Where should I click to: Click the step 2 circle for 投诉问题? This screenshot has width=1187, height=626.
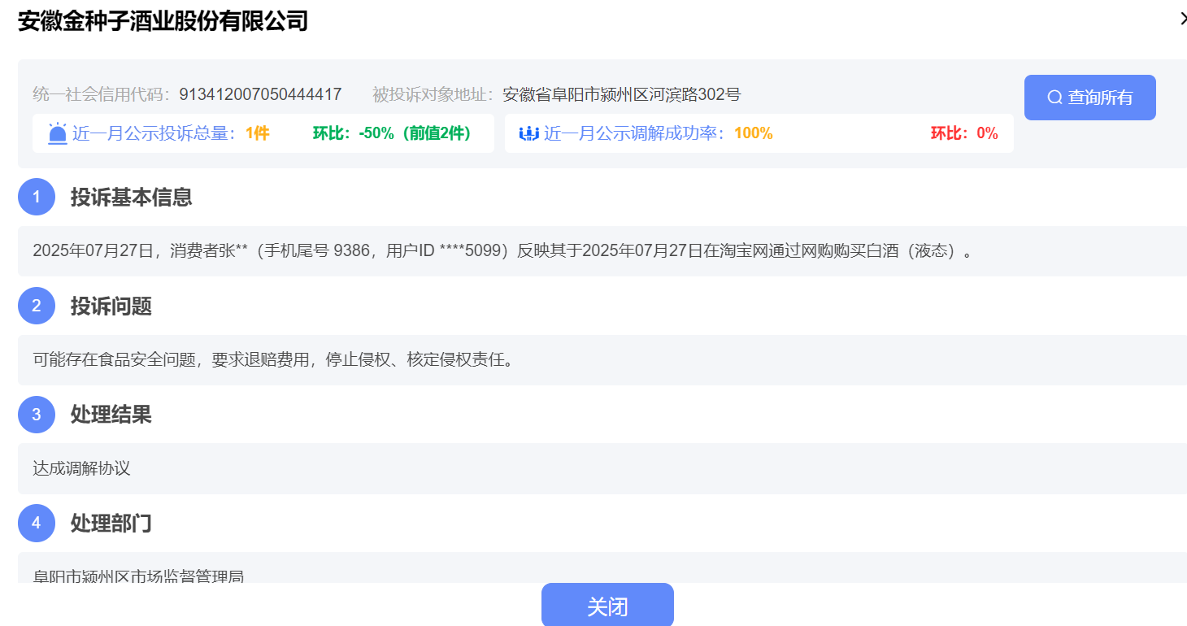[x=37, y=306]
